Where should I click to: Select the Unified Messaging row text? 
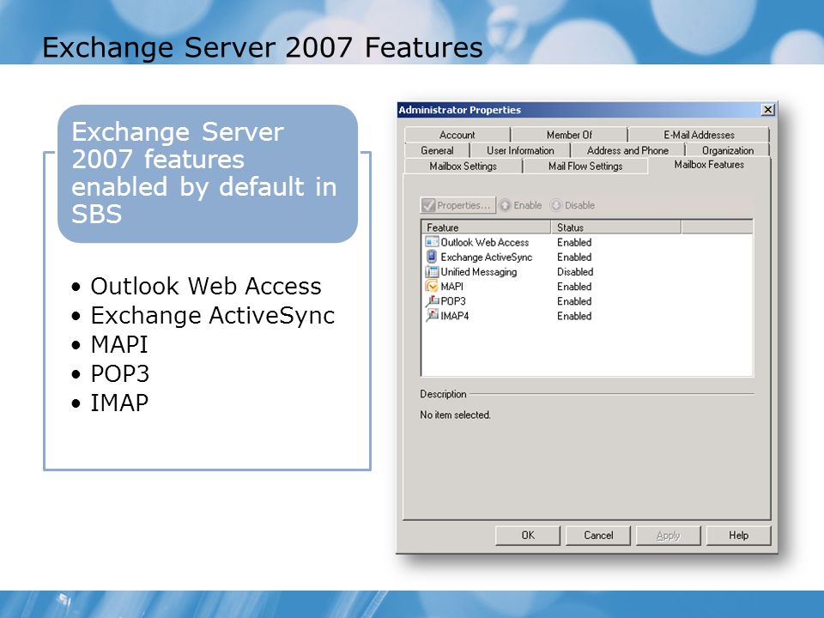click(478, 272)
